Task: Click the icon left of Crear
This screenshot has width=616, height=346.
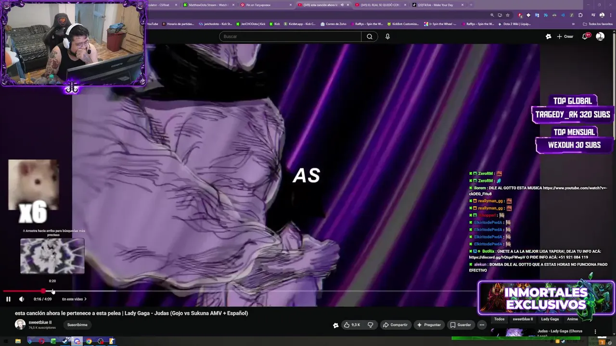Action: (548, 37)
